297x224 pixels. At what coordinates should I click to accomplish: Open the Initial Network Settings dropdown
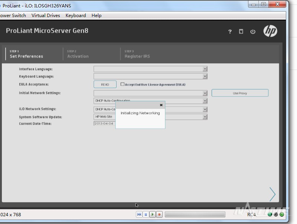coord(150,93)
